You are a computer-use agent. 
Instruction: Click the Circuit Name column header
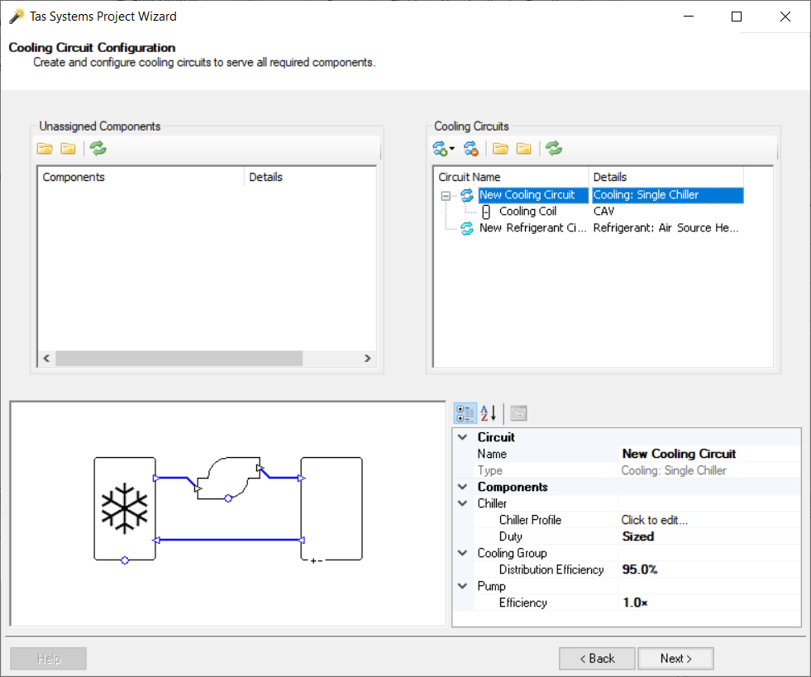pyautogui.click(x=511, y=177)
